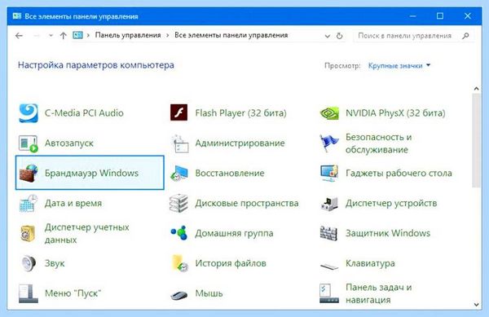The image size is (489, 317).
Task: Click the Дисковые пространства icon
Action: point(178,203)
